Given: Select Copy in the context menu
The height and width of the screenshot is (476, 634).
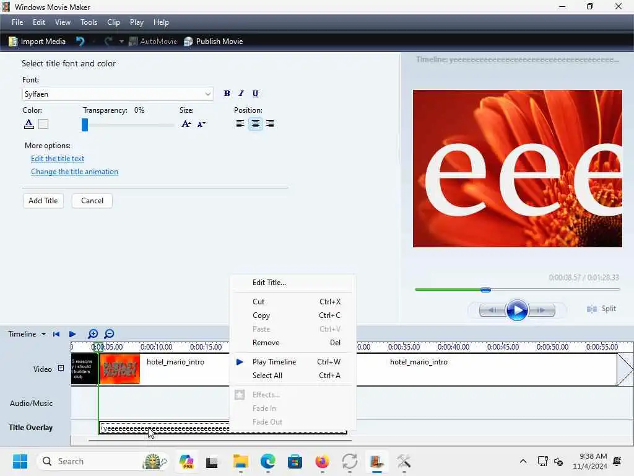Looking at the screenshot, I should [x=293, y=315].
